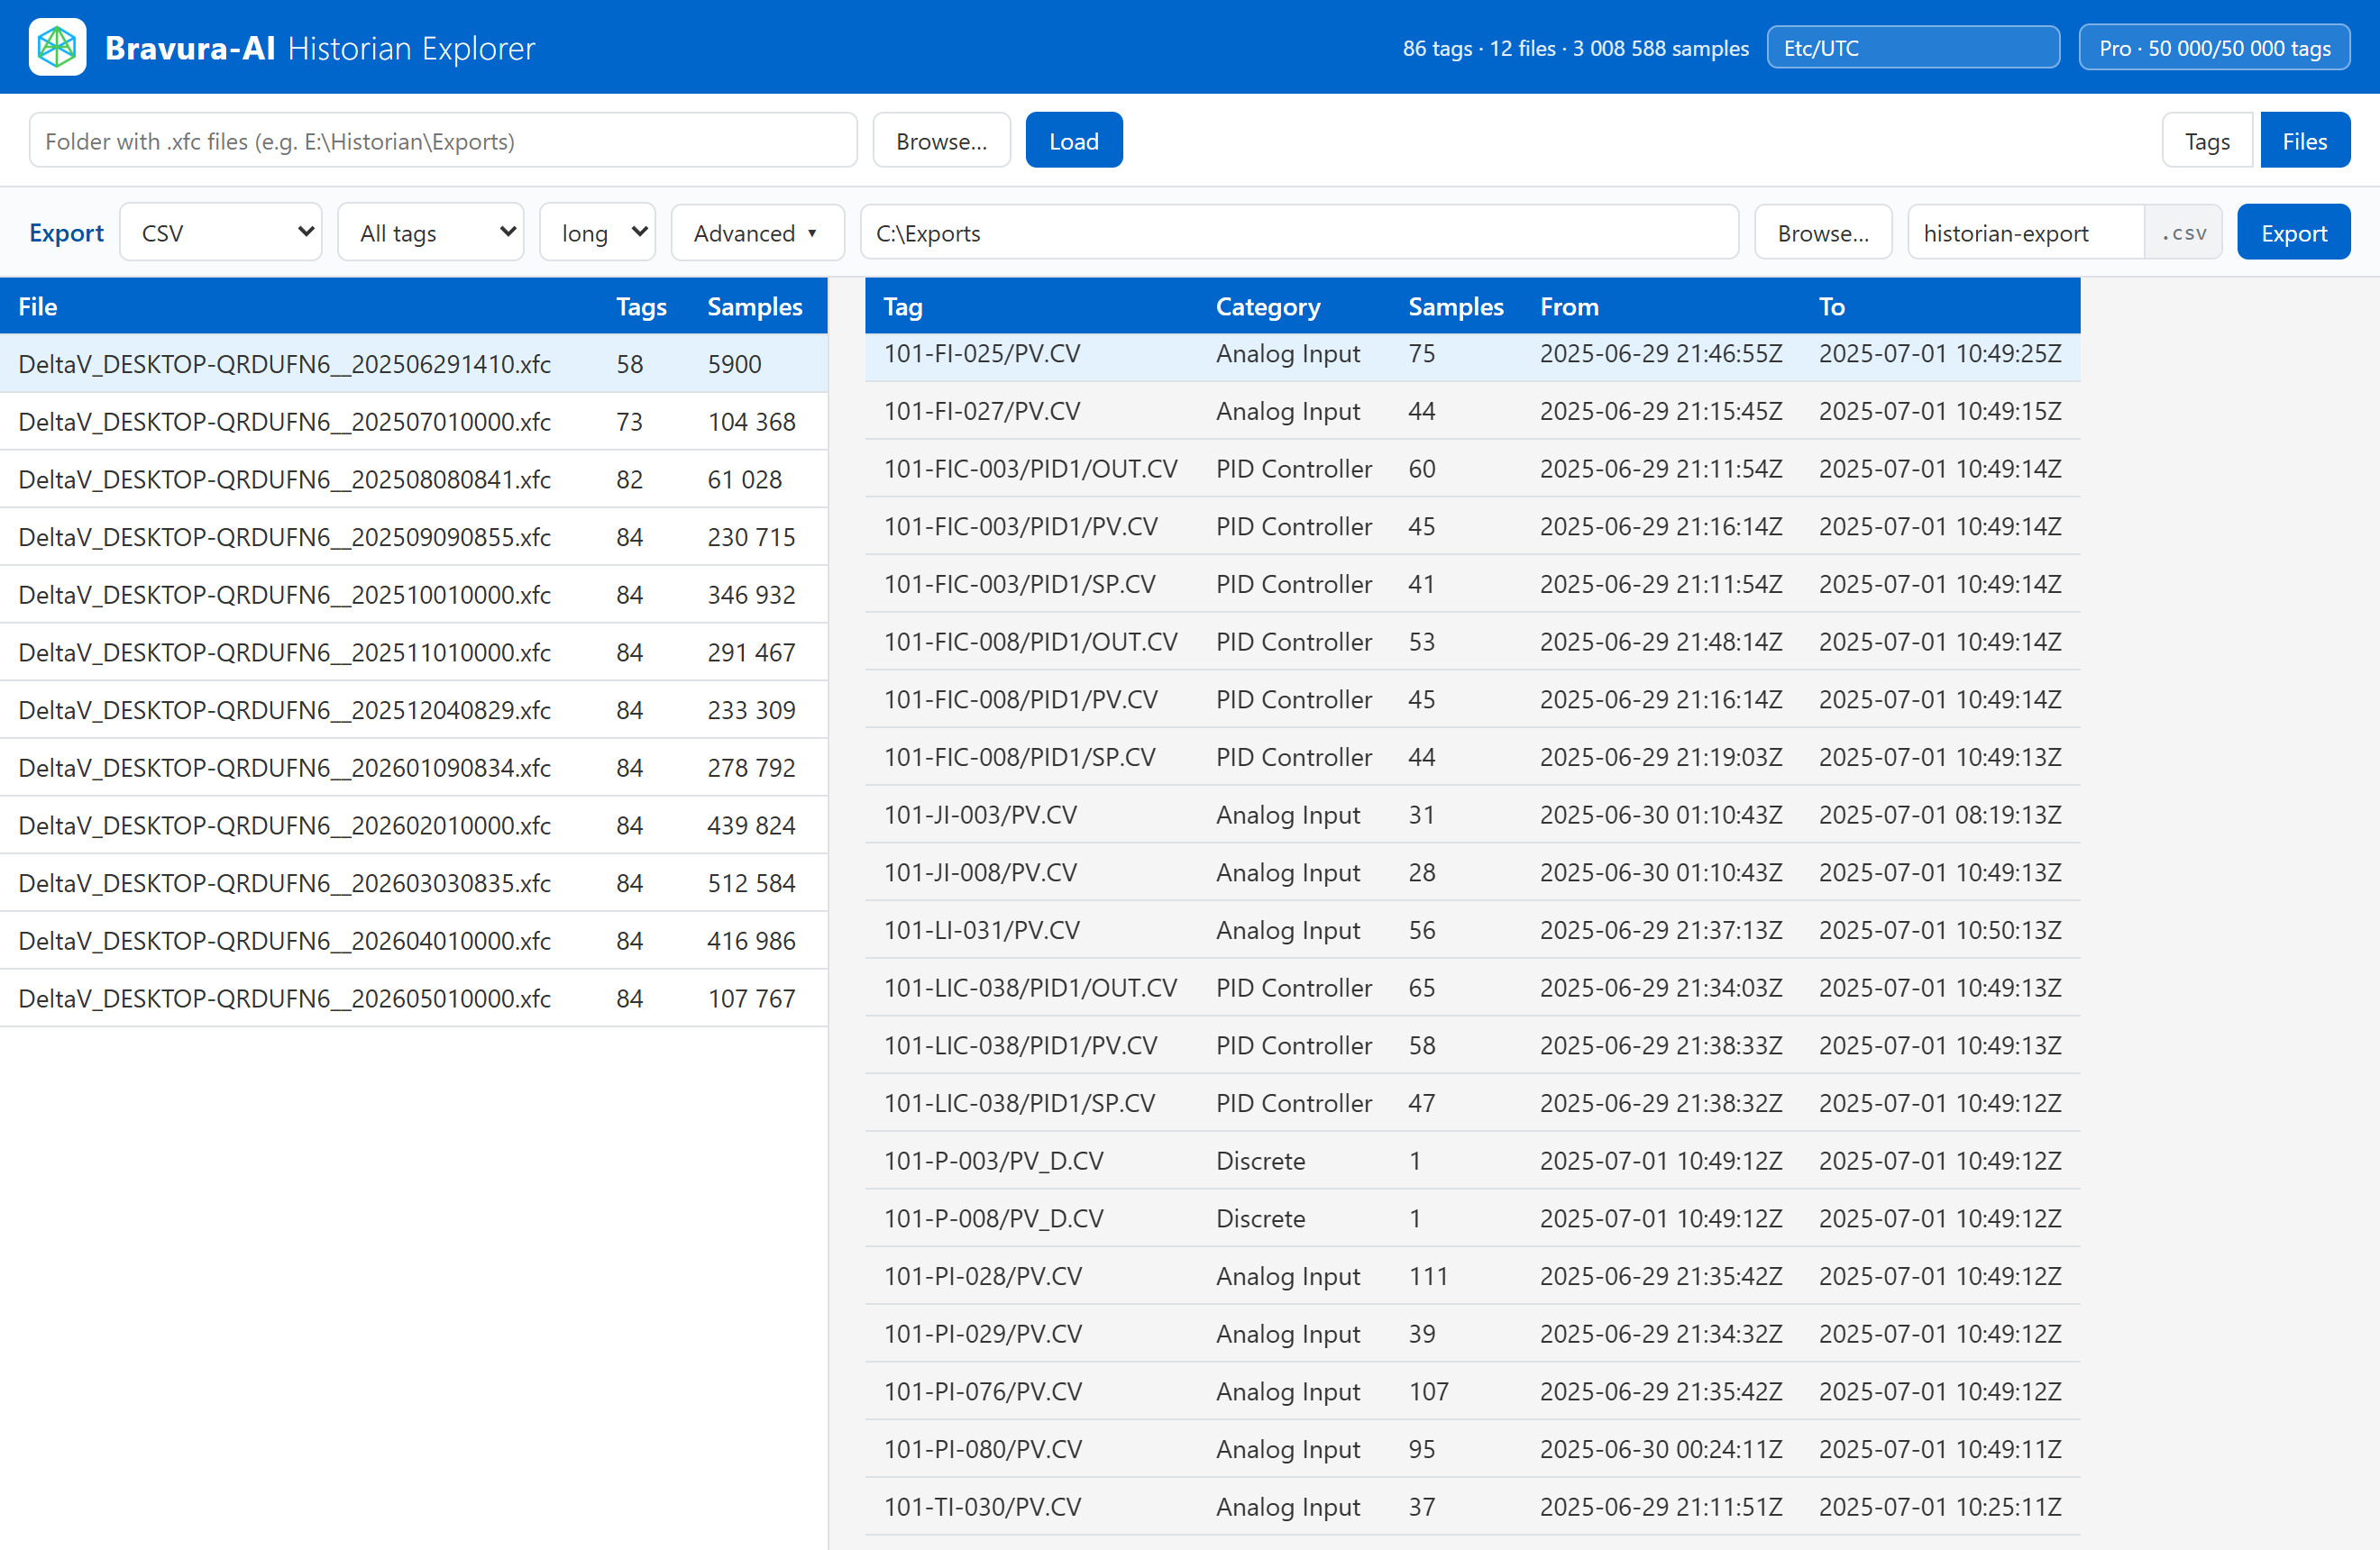The image size is (2380, 1550).
Task: Select tag row 101-LIC-038/PID1/PV.CV
Action: (1472, 1045)
